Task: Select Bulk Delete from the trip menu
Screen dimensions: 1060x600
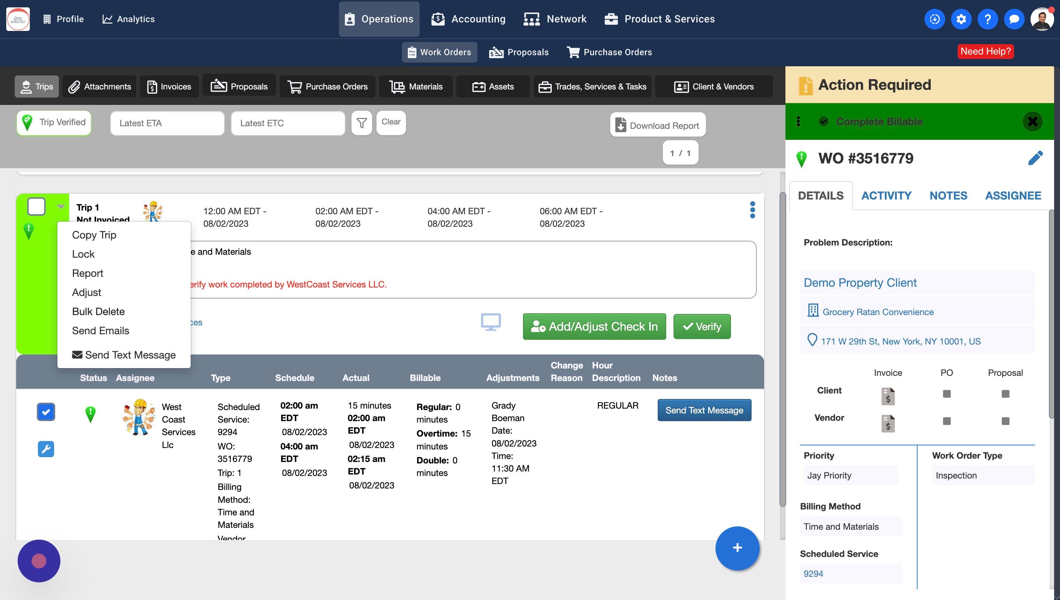Action: click(98, 311)
